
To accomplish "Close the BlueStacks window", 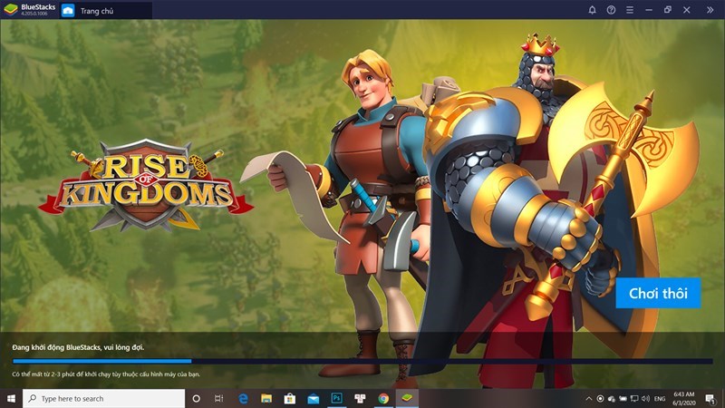I will point(687,10).
